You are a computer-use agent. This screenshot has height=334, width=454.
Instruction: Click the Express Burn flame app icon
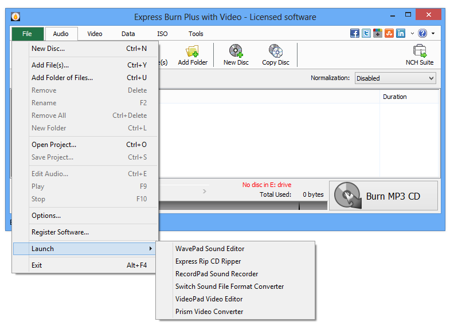coord(15,17)
